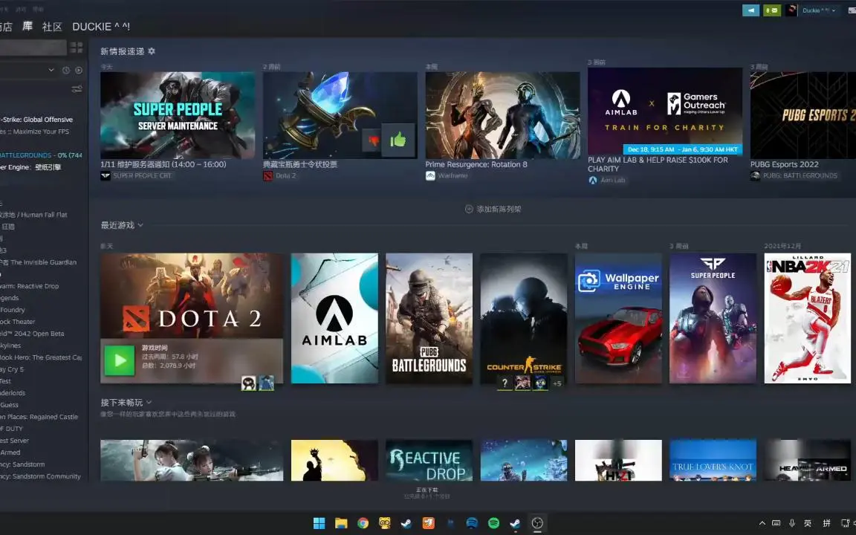Screen dimensions: 856x535
Task: Select Human Fall Flat in sidebar
Action: pos(34,215)
